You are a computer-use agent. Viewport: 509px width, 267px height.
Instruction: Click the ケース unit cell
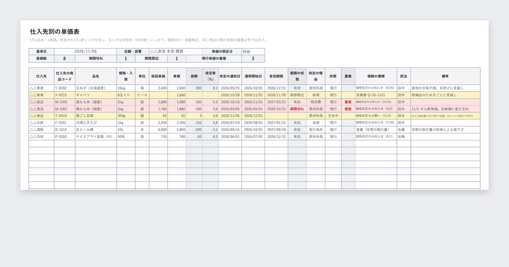pos(142,95)
